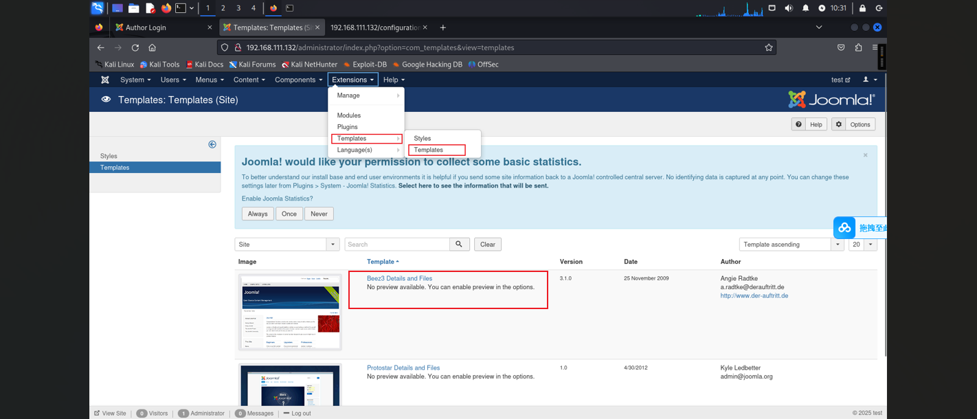Lock the screen with the padlock icon
Image resolution: width=977 pixels, height=419 pixels.
(862, 8)
